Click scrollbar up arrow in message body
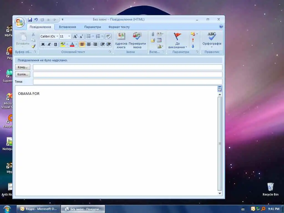 tap(220, 95)
